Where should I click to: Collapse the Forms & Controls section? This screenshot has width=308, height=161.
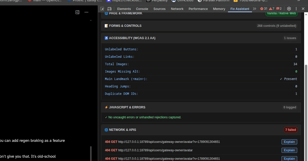click(x=201, y=26)
